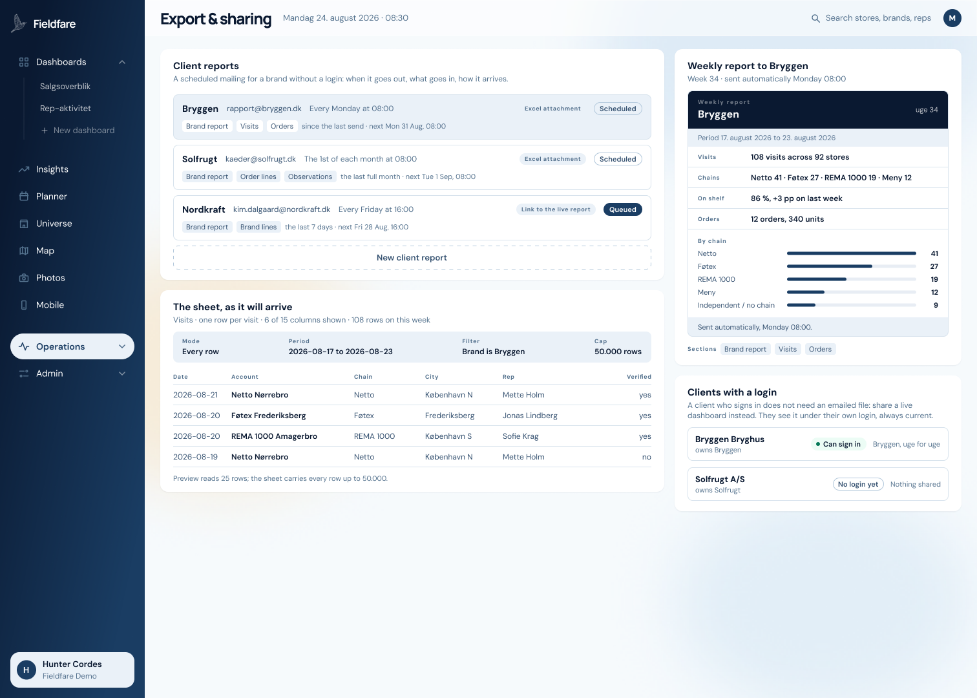This screenshot has height=698, width=977.
Task: Click the Operations pulse icon
Action: coord(24,346)
